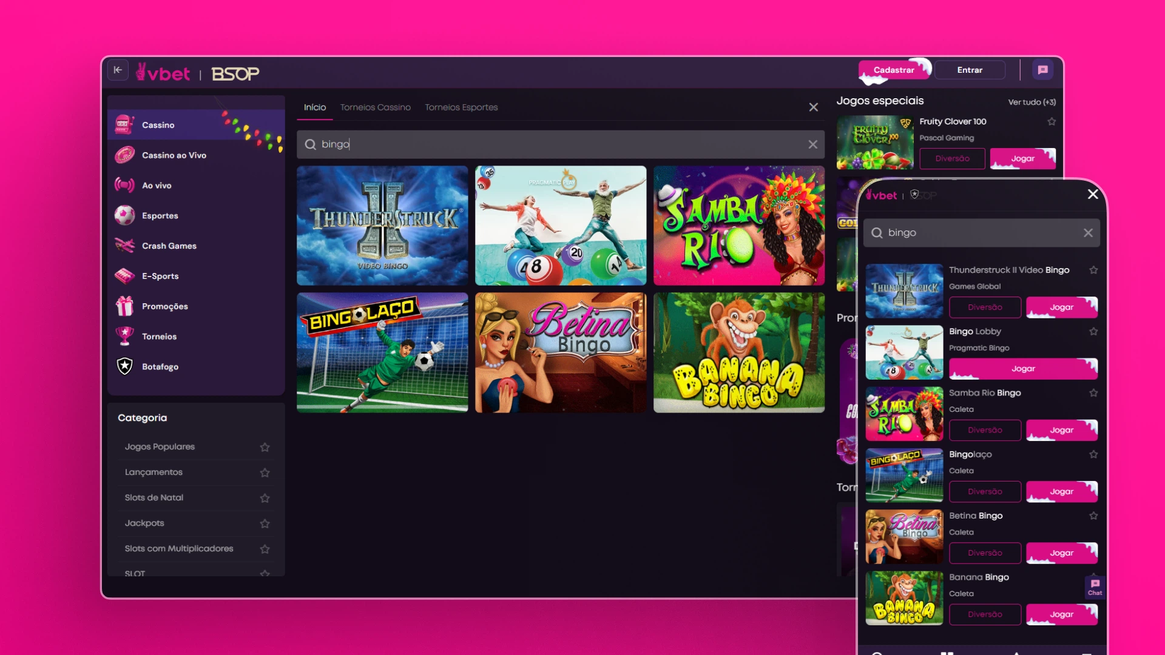Select the E-Sports icon
This screenshot has height=655, width=1165.
[124, 276]
